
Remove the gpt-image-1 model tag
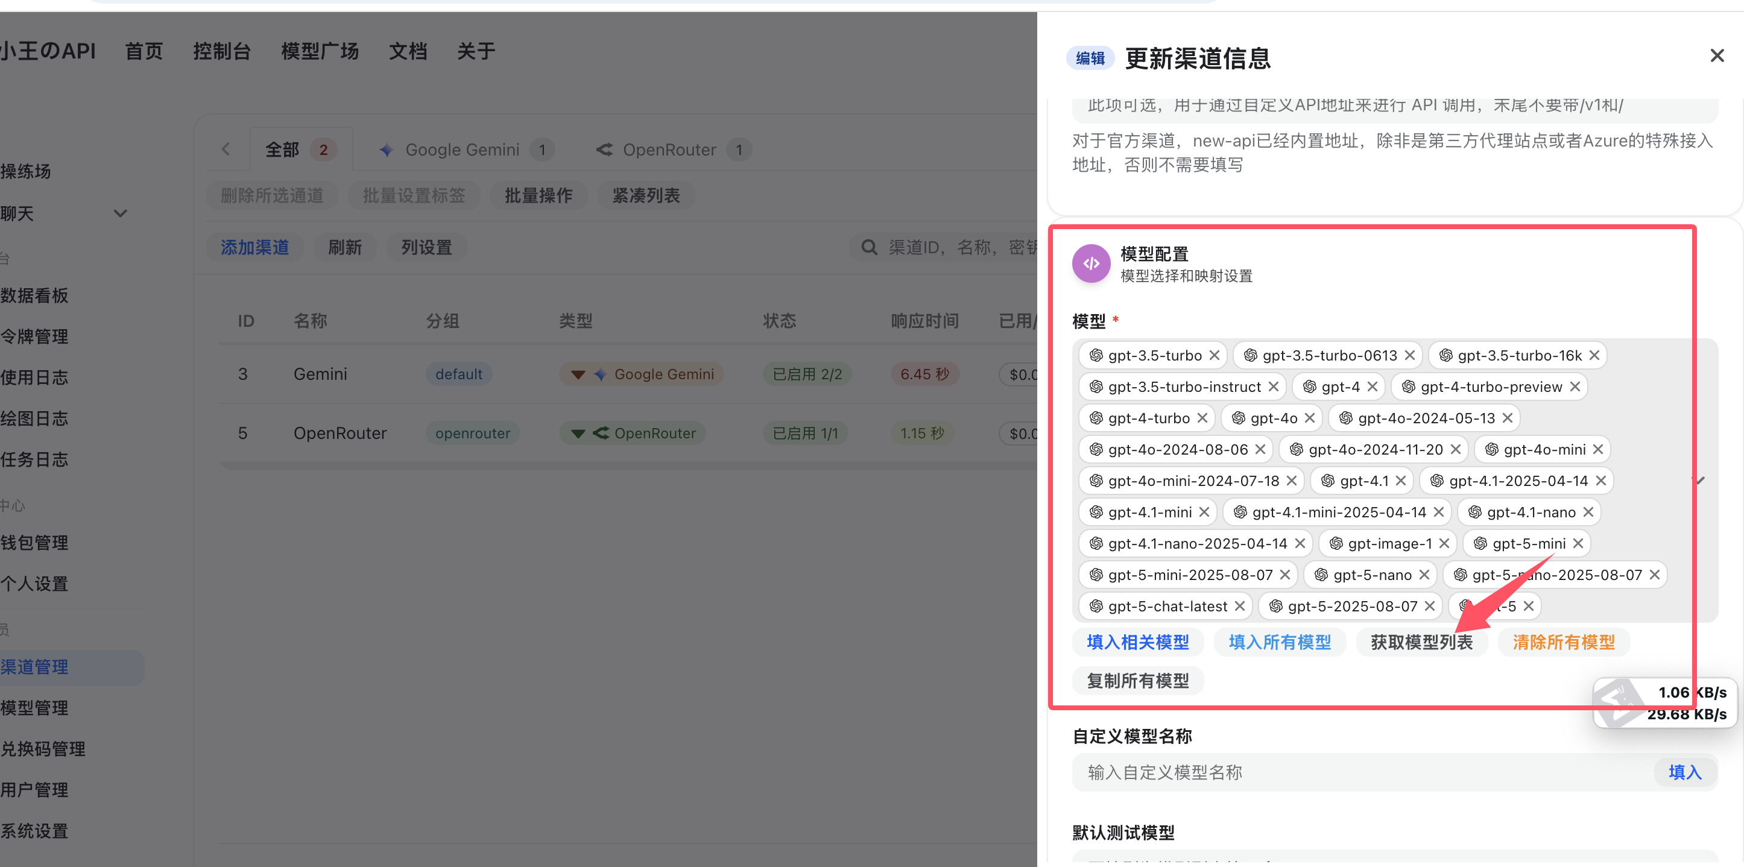(1444, 543)
